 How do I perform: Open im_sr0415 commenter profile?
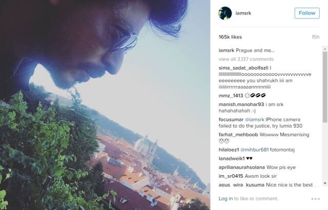(x=231, y=176)
